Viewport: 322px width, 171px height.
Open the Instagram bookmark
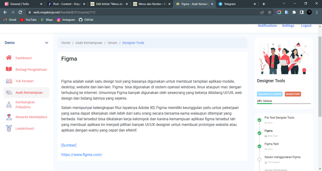pyautogui.click(x=66, y=20)
